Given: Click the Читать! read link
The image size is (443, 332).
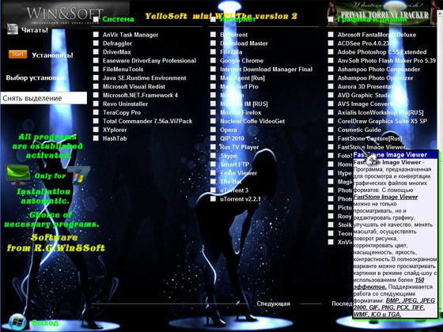Looking at the screenshot, I should (x=35, y=30).
